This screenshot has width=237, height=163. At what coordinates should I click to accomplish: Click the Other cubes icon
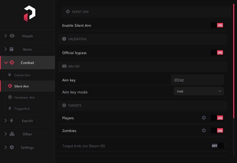point(12,134)
